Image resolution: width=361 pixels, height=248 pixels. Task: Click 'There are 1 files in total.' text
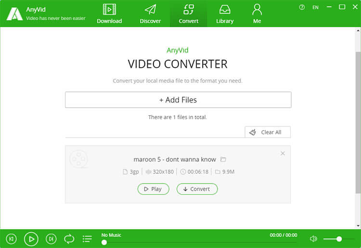tap(178, 117)
